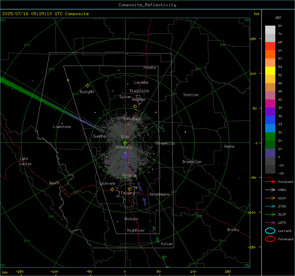The width and height of the screenshot is (295, 276).
Task: Click the dBZ heading above color scale
Action: pos(278,17)
